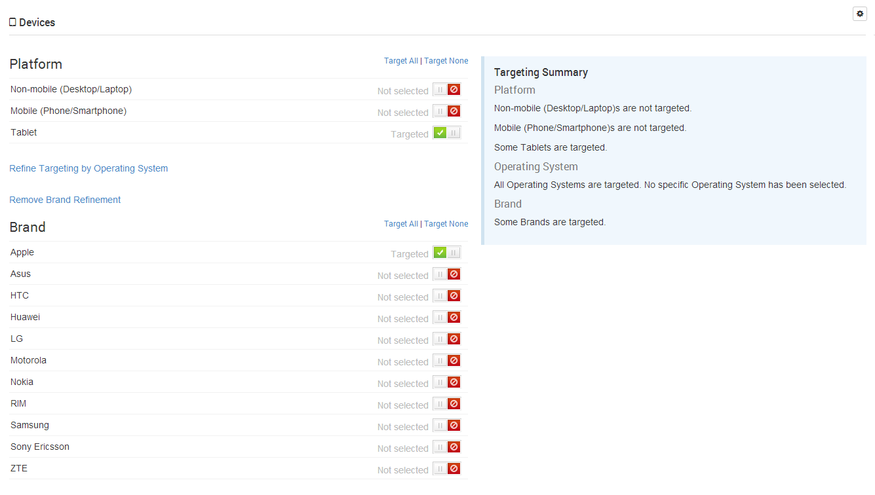Click the 'Targeted' status in Tablet row

[x=410, y=134]
